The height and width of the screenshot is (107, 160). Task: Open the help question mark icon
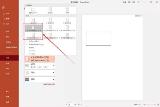138,2
